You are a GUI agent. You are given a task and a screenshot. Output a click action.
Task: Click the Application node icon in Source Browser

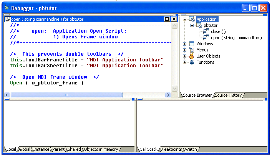point(192,19)
